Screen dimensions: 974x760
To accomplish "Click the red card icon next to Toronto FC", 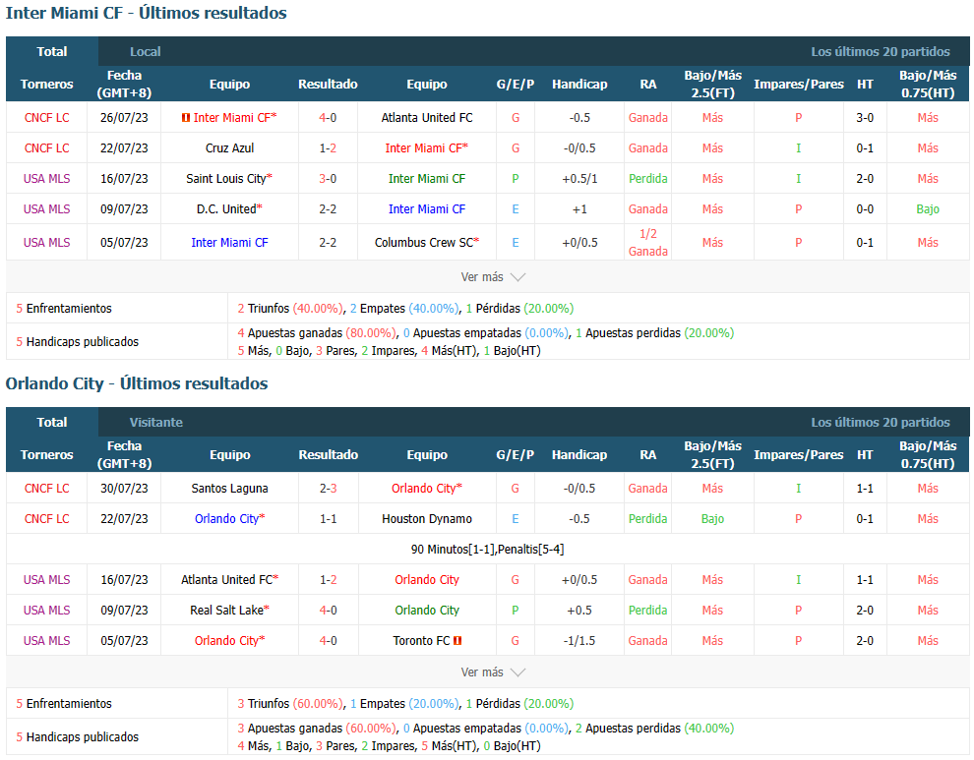I will click(x=457, y=641).
